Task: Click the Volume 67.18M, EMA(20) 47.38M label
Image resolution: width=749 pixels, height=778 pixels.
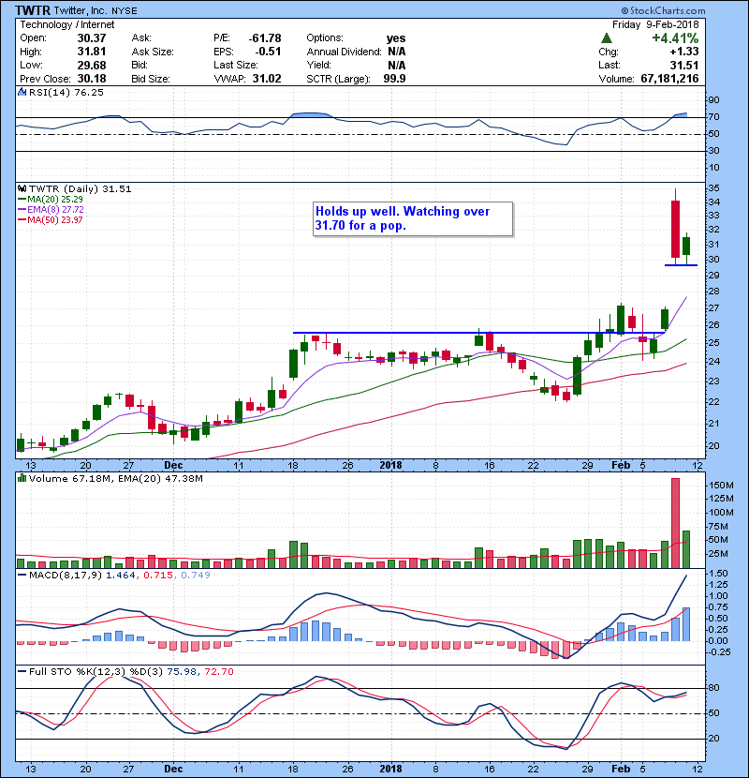Action: pyautogui.click(x=116, y=478)
